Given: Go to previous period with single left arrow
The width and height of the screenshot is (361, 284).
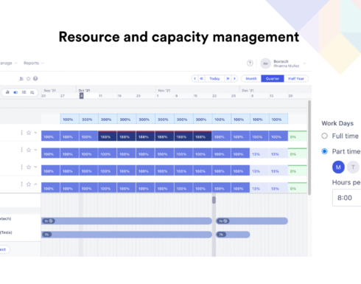Looking at the screenshot, I should point(195,79).
